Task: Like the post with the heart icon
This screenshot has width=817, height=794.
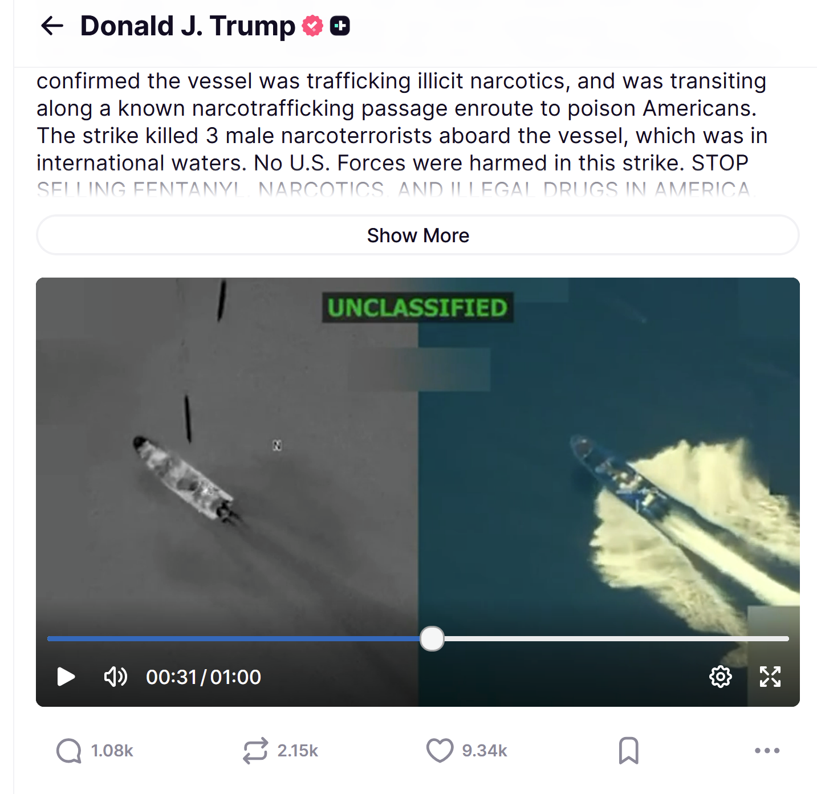Action: (x=440, y=751)
